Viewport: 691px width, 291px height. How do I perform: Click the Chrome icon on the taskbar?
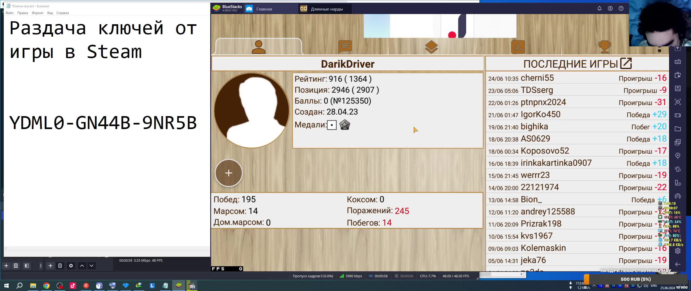click(x=46, y=286)
